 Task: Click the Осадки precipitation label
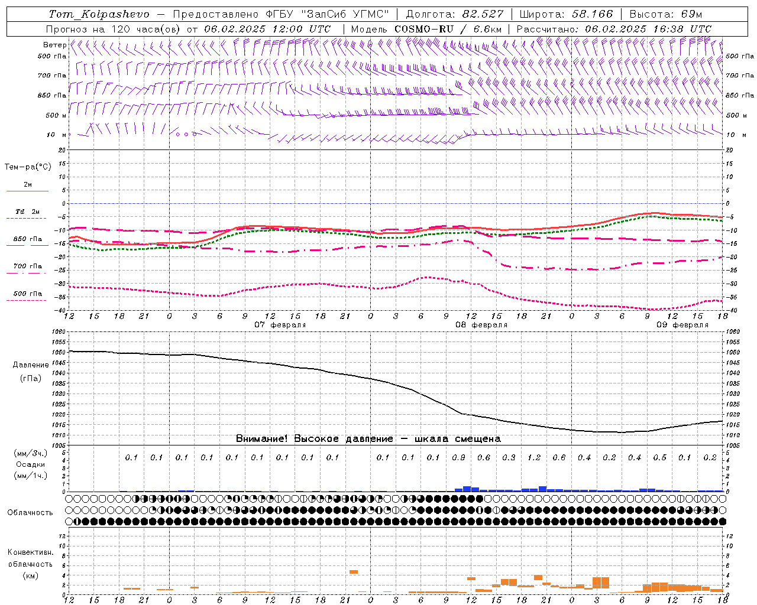click(30, 464)
